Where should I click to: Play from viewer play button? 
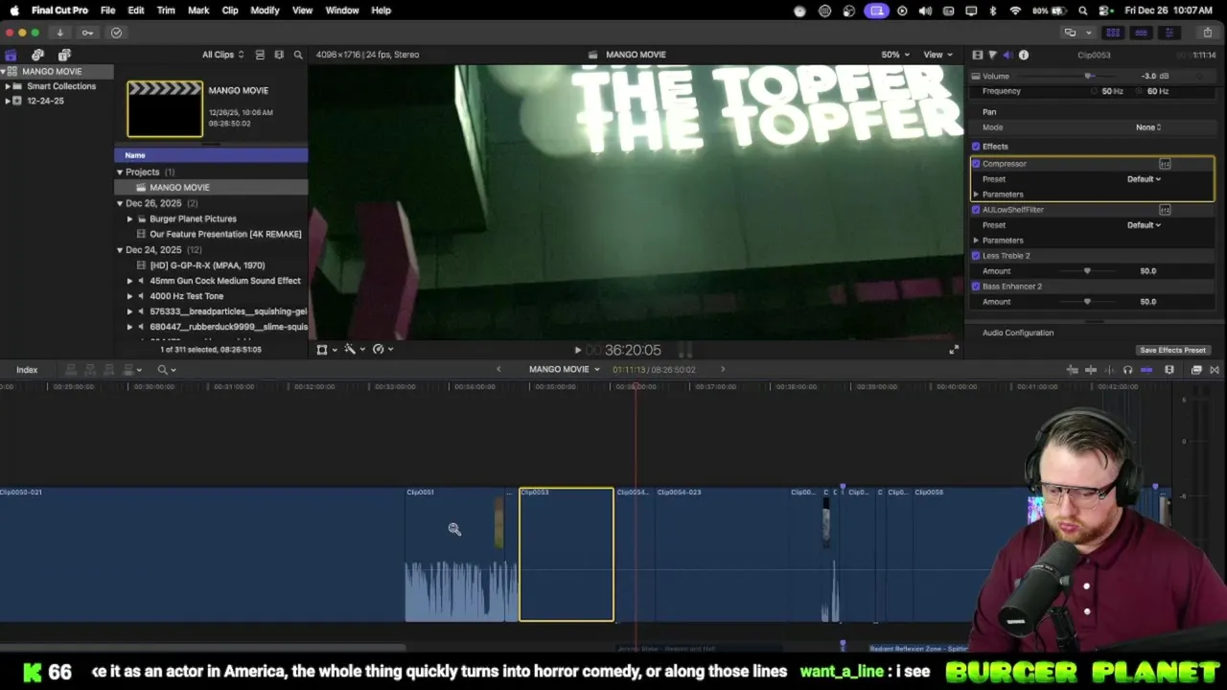click(577, 351)
